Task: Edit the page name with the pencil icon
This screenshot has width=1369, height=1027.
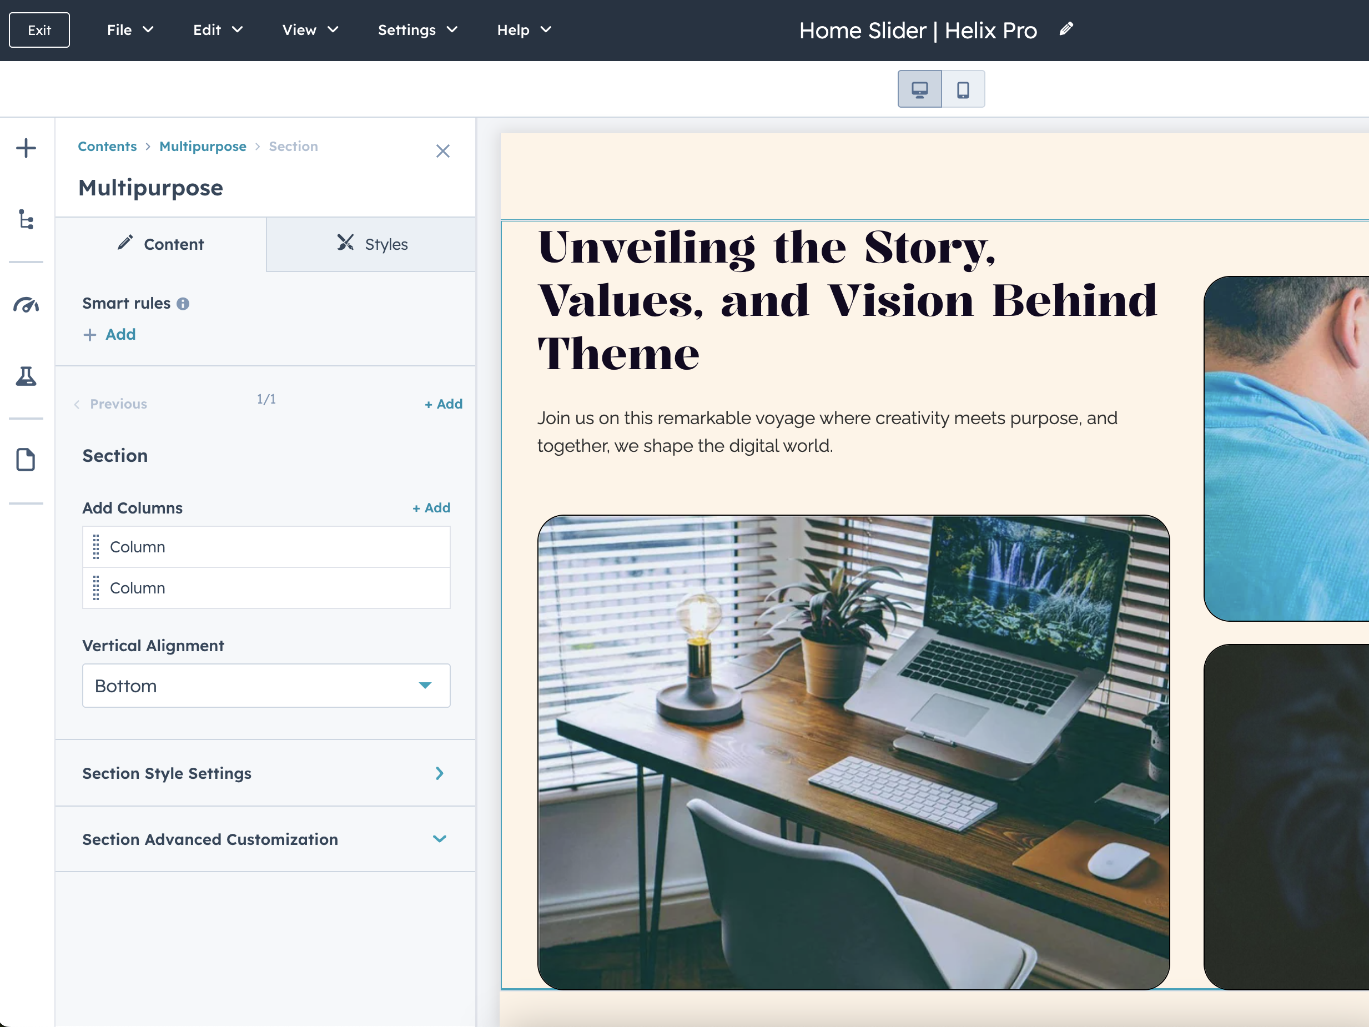Action: click(1066, 28)
